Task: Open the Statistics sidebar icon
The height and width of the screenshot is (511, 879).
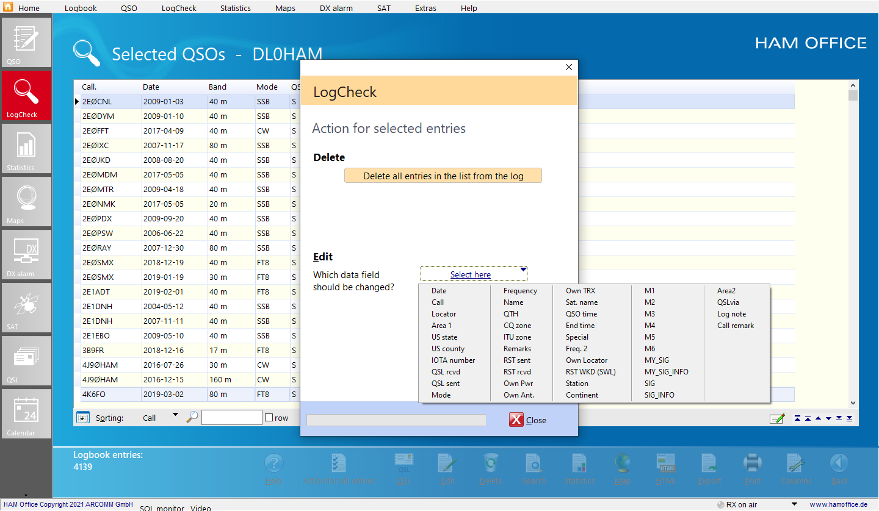Action: [26, 148]
